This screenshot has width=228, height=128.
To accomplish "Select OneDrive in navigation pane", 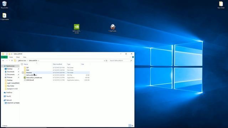I will 9,92.
